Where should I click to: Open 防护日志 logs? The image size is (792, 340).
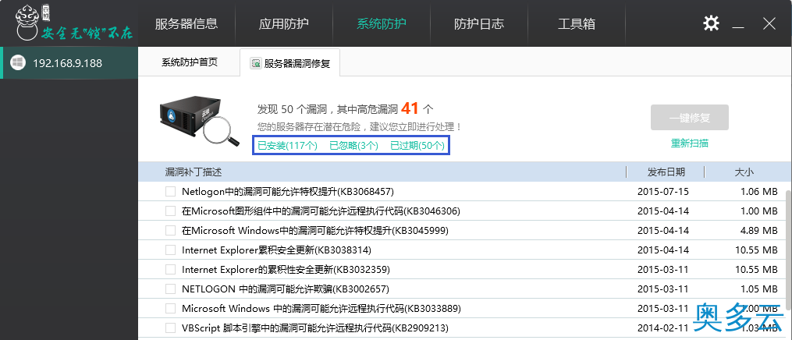click(x=479, y=23)
